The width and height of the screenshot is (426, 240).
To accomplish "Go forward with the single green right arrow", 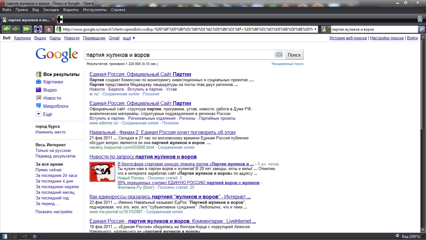I will coord(16,29).
